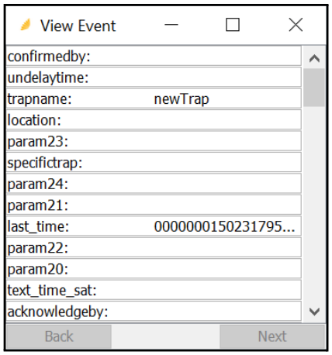This screenshot has height=355, width=332.
Task: Close the View Event window
Action: tap(296, 25)
